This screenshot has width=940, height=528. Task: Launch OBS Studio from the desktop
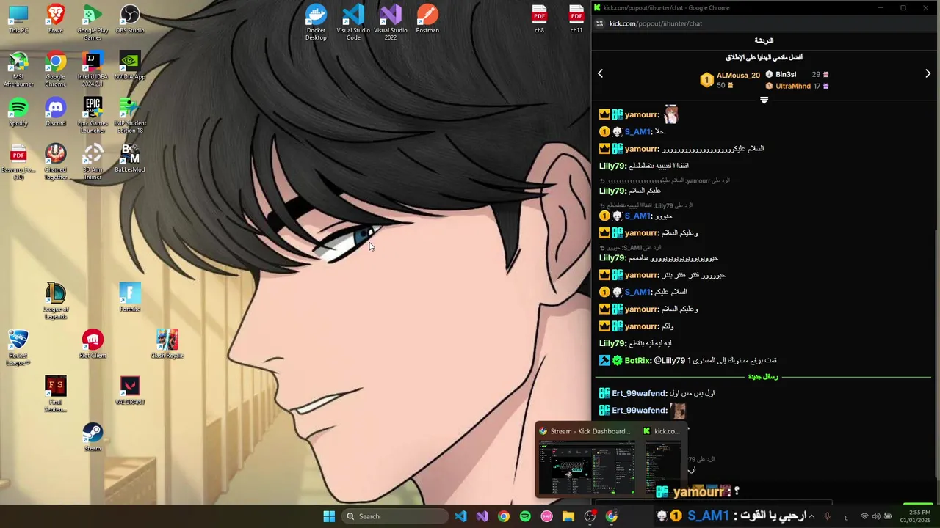[130, 19]
